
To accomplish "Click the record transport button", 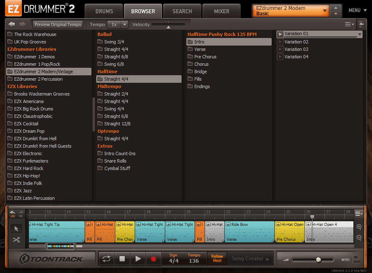I will [x=153, y=259].
